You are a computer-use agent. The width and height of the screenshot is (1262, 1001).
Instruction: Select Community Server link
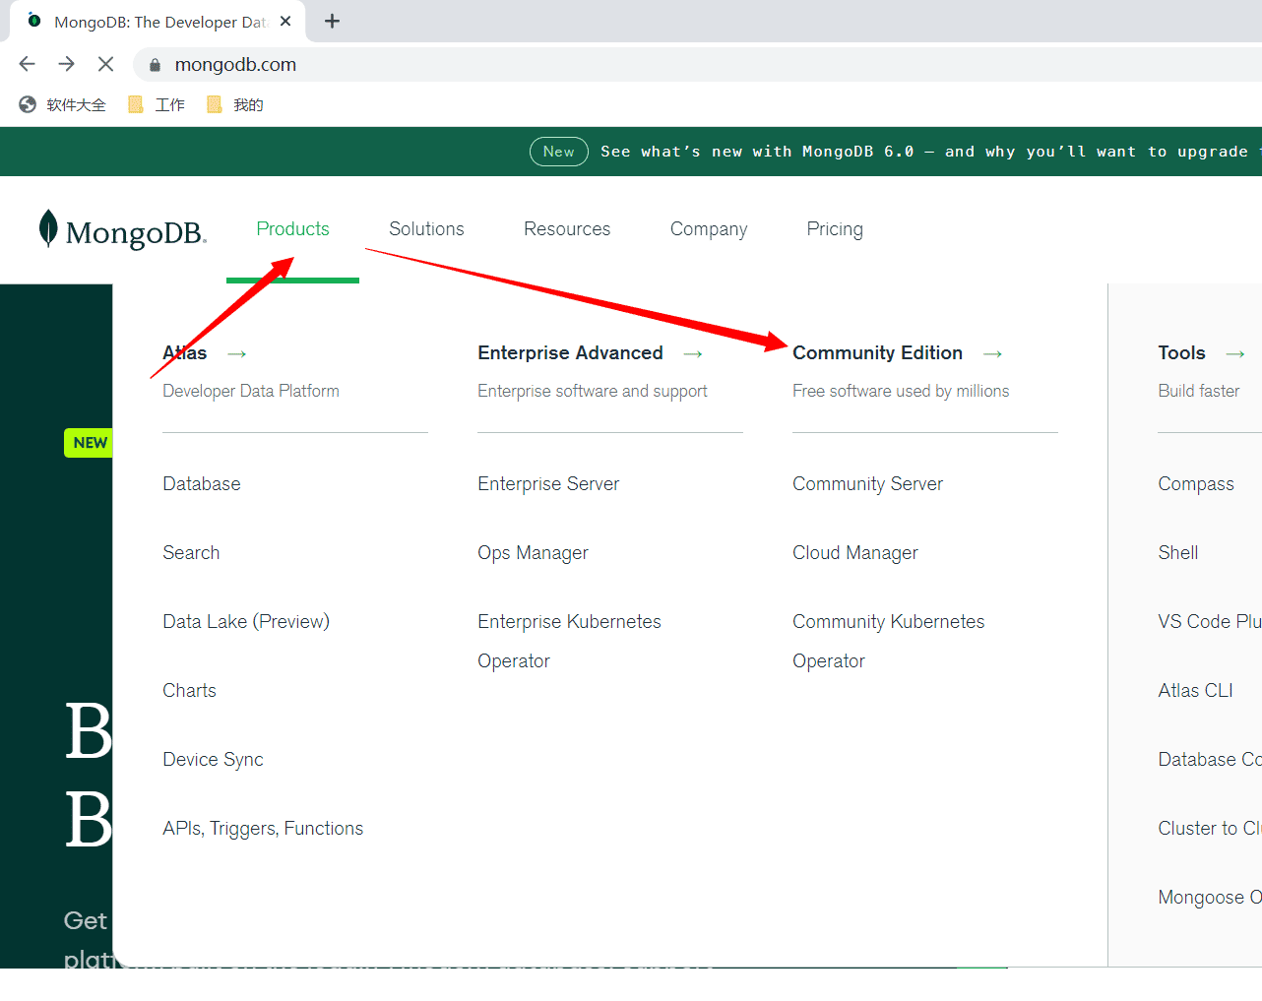click(867, 483)
